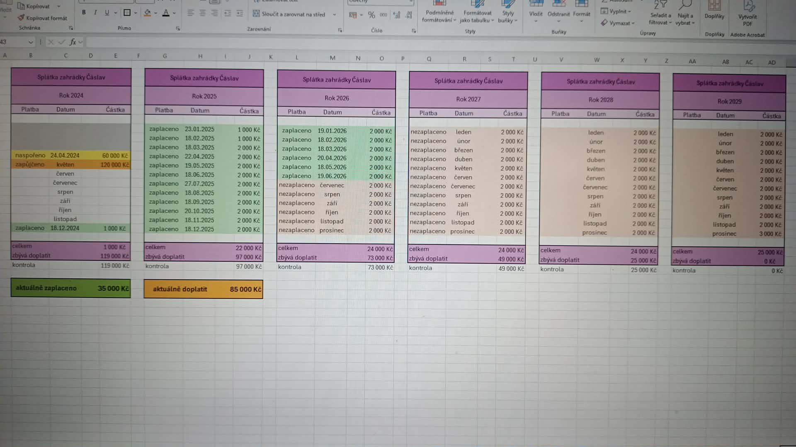Click the red font color icon
The width and height of the screenshot is (796, 447).
coord(166,13)
